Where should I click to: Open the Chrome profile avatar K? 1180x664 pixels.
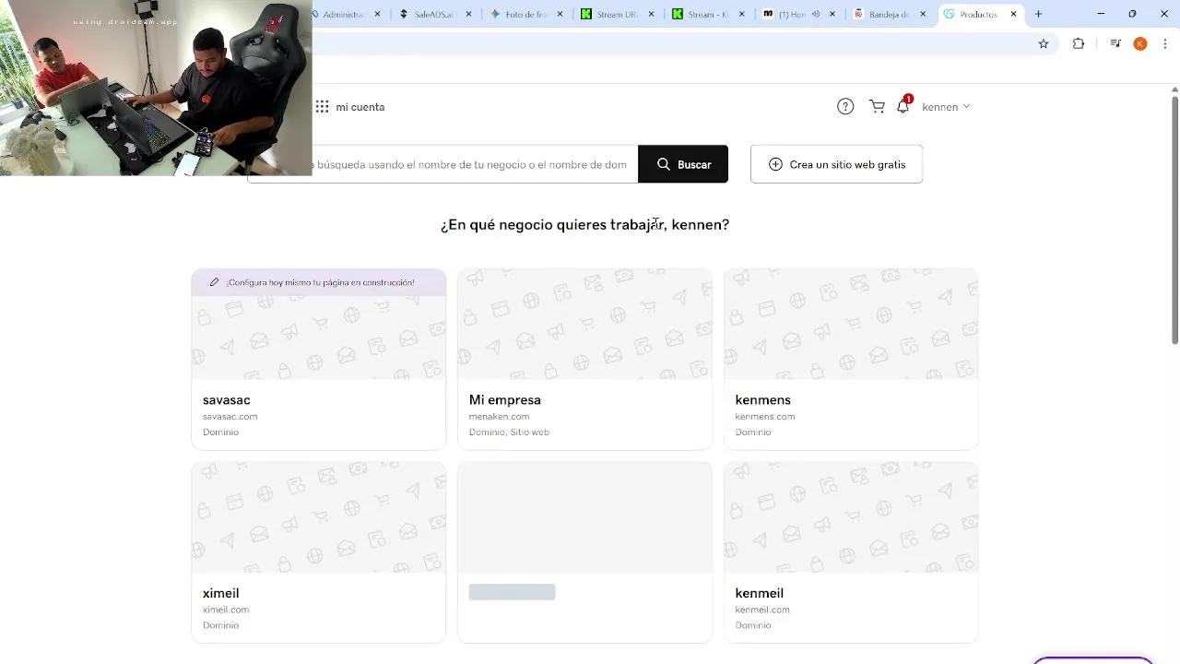pyautogui.click(x=1140, y=43)
